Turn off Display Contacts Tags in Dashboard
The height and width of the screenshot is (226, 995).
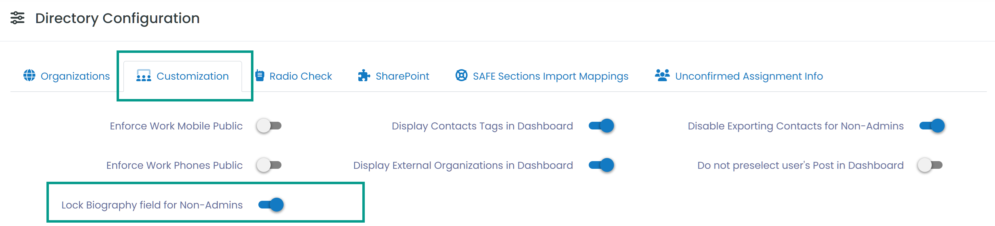[601, 126]
